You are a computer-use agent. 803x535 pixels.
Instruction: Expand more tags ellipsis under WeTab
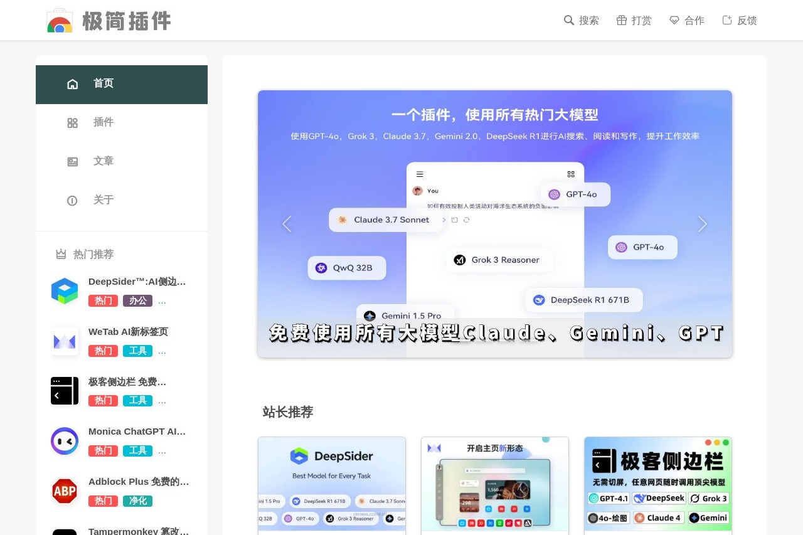pyautogui.click(x=162, y=351)
